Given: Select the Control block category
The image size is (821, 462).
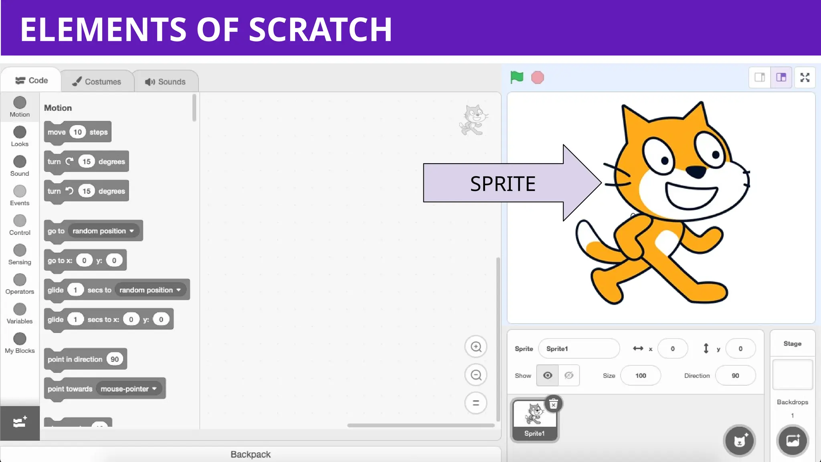Looking at the screenshot, I should (x=20, y=225).
